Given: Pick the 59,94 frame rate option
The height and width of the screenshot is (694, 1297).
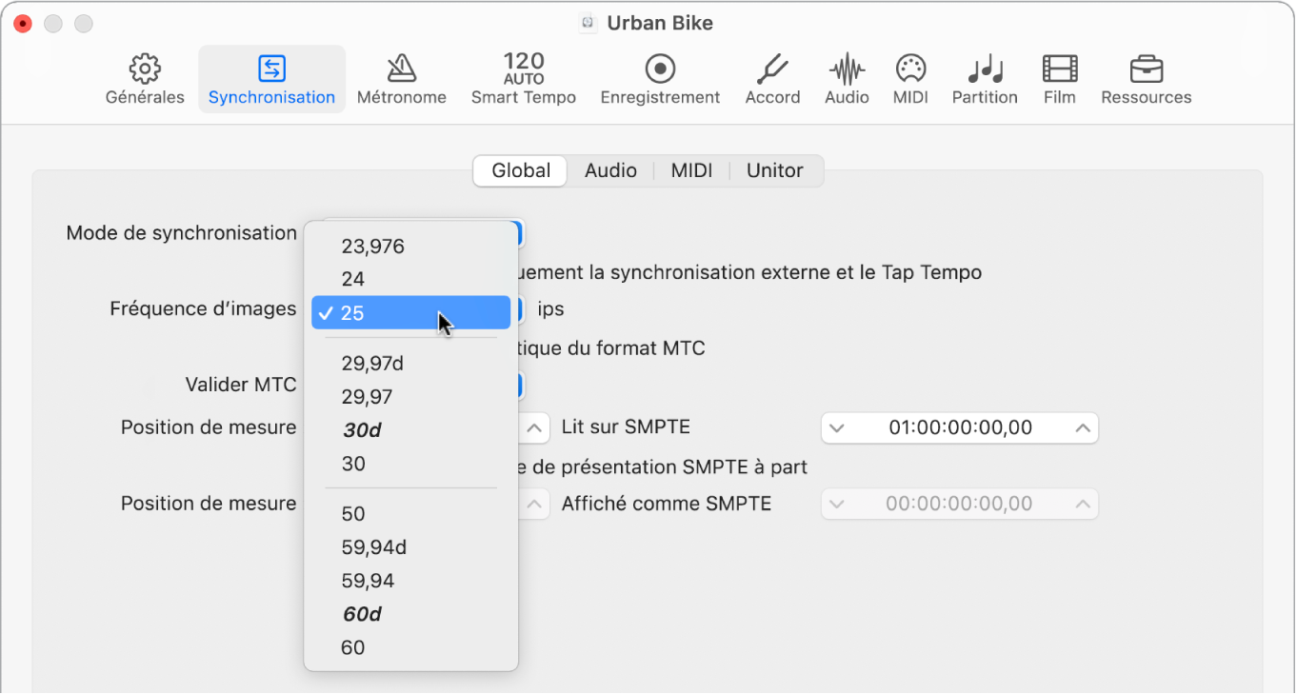Looking at the screenshot, I should pyautogui.click(x=368, y=581).
